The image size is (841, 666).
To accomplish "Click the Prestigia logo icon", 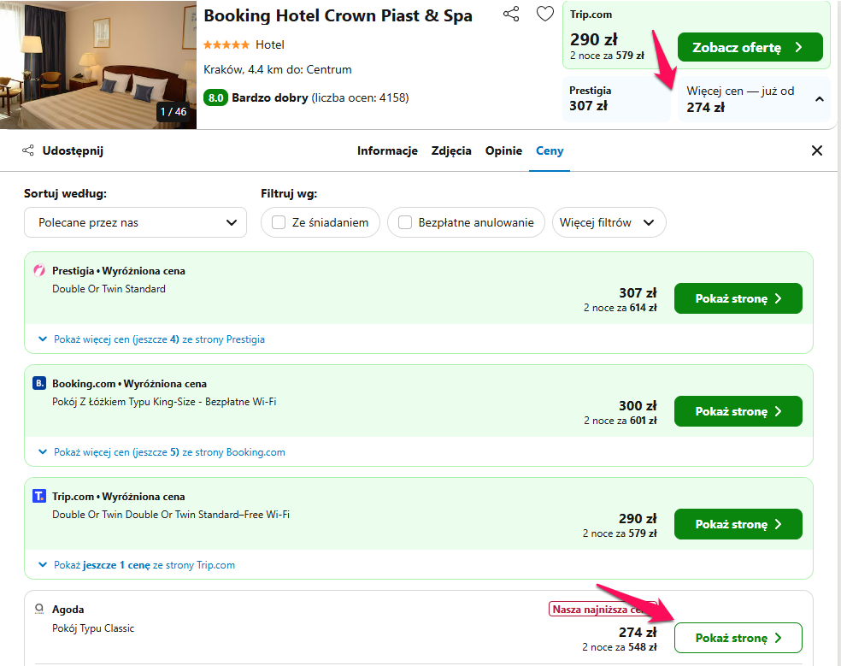I will tap(39, 270).
